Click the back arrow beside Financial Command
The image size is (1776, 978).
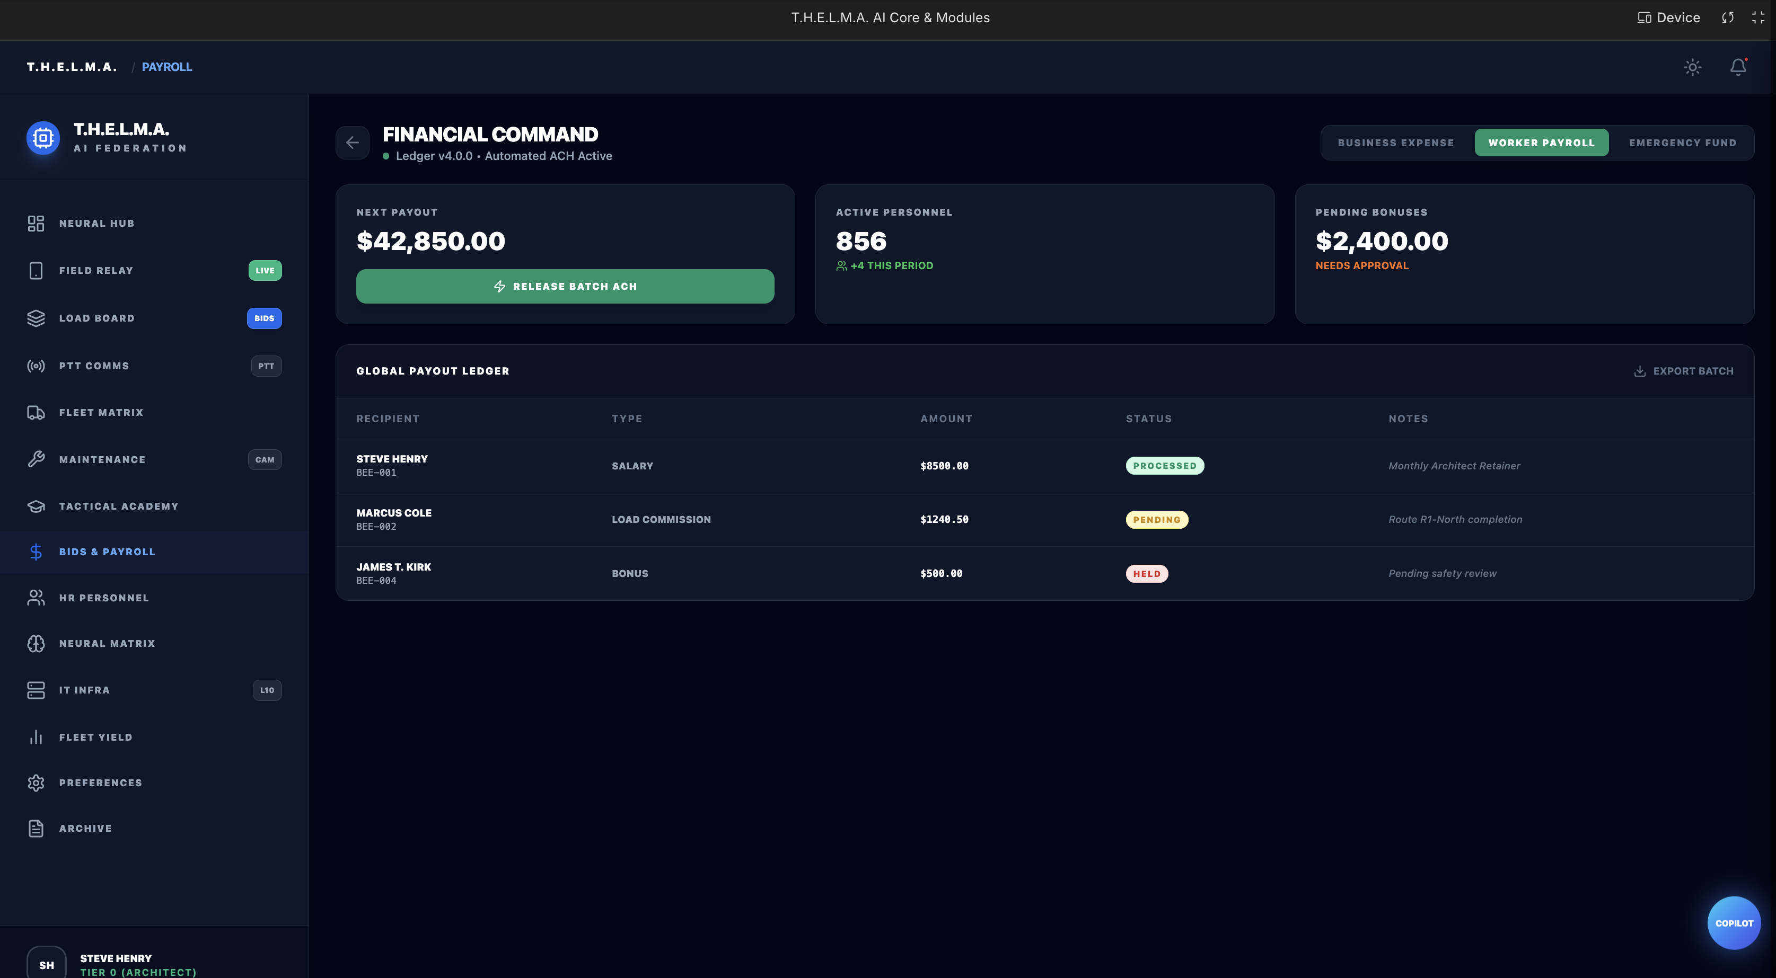coord(353,143)
